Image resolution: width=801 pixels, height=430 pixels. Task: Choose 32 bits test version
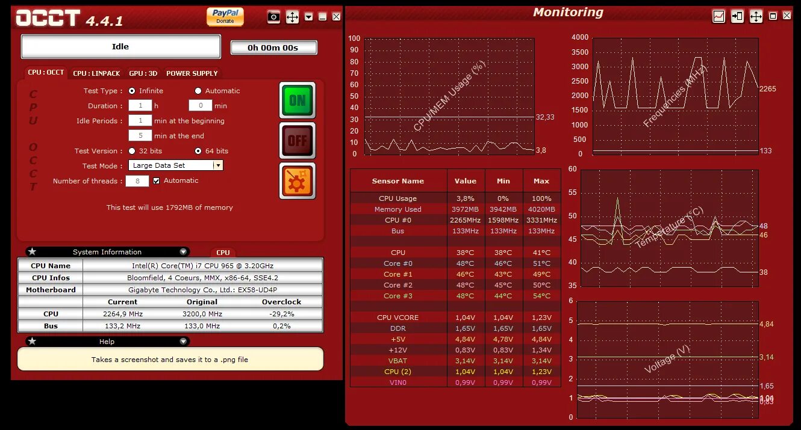point(132,151)
